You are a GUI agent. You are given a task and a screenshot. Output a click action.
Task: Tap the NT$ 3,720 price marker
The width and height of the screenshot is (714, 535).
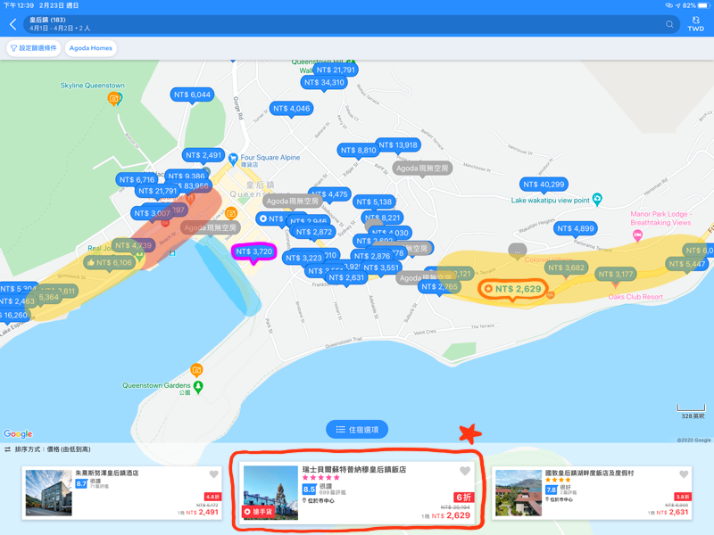(x=253, y=252)
